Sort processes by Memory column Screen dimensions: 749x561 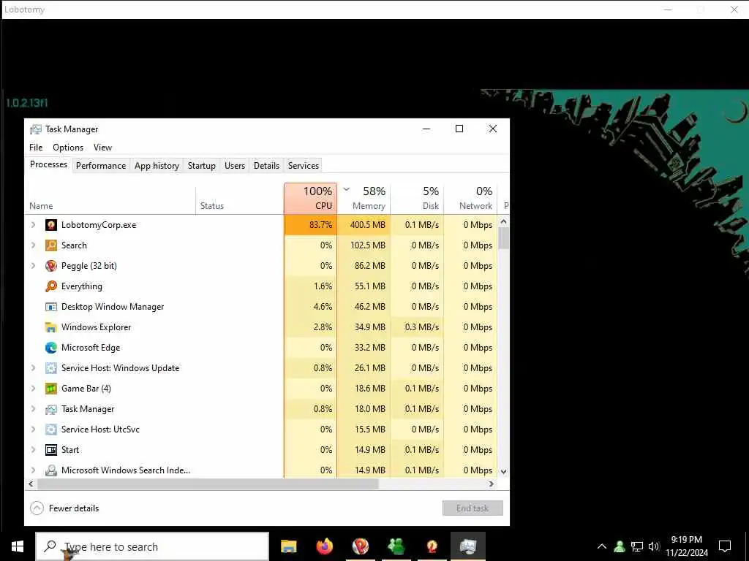pyautogui.click(x=364, y=199)
